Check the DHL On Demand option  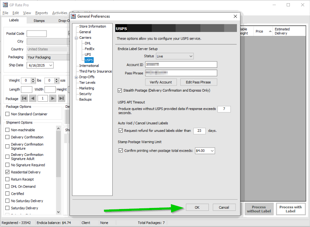(x=8, y=186)
